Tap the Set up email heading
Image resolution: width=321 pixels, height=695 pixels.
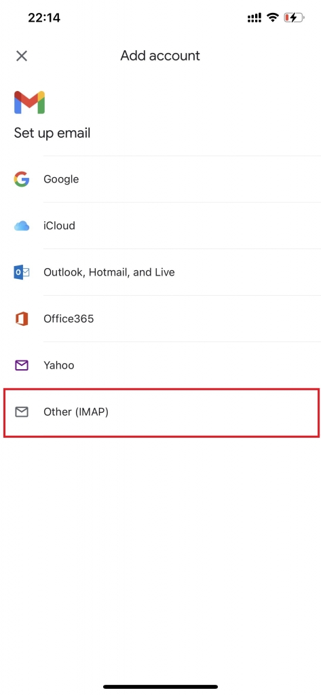(52, 133)
